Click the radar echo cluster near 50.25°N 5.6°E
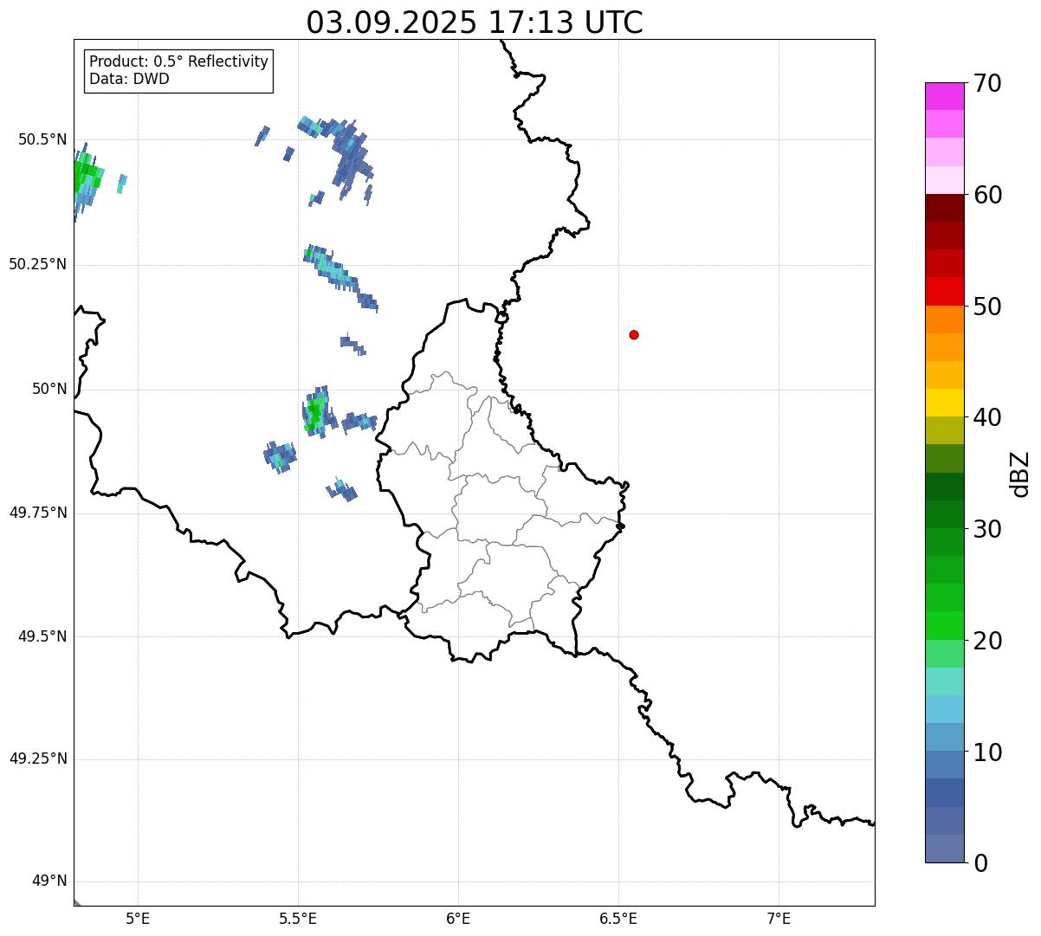The image size is (1041, 936). [339, 277]
